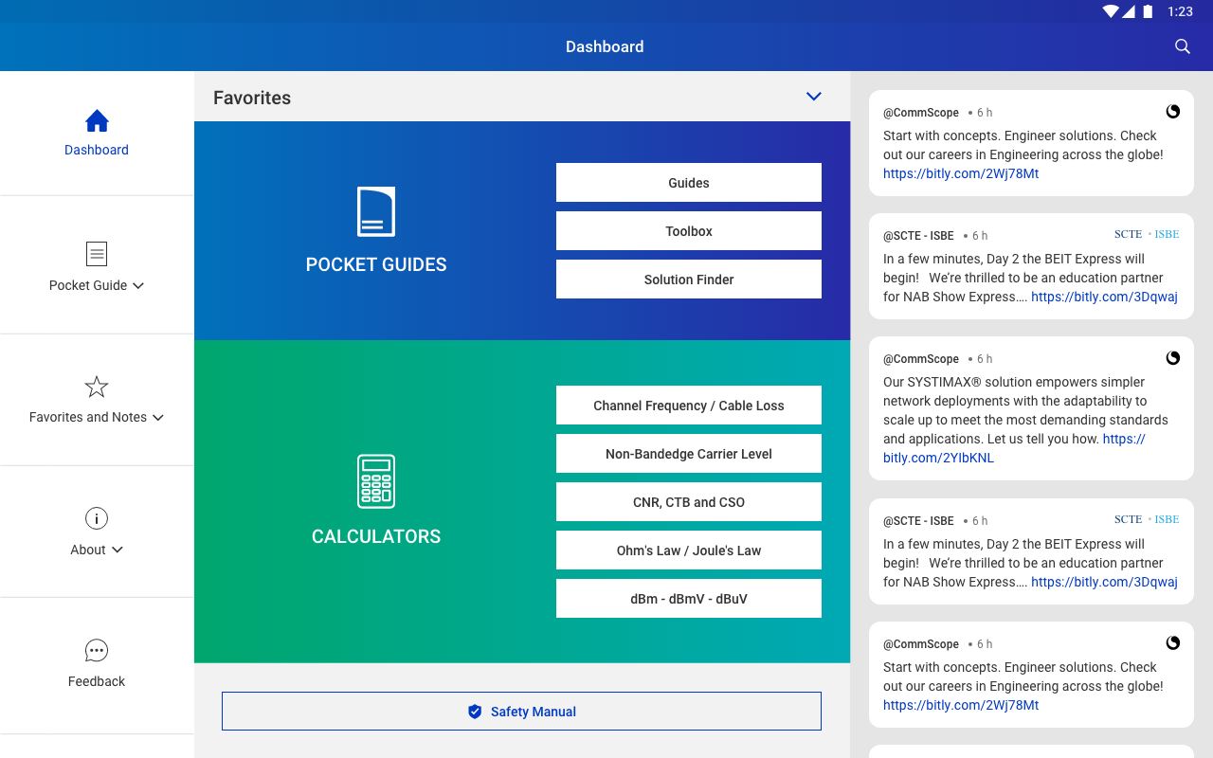Open the Feedback speech bubble icon

click(x=97, y=650)
